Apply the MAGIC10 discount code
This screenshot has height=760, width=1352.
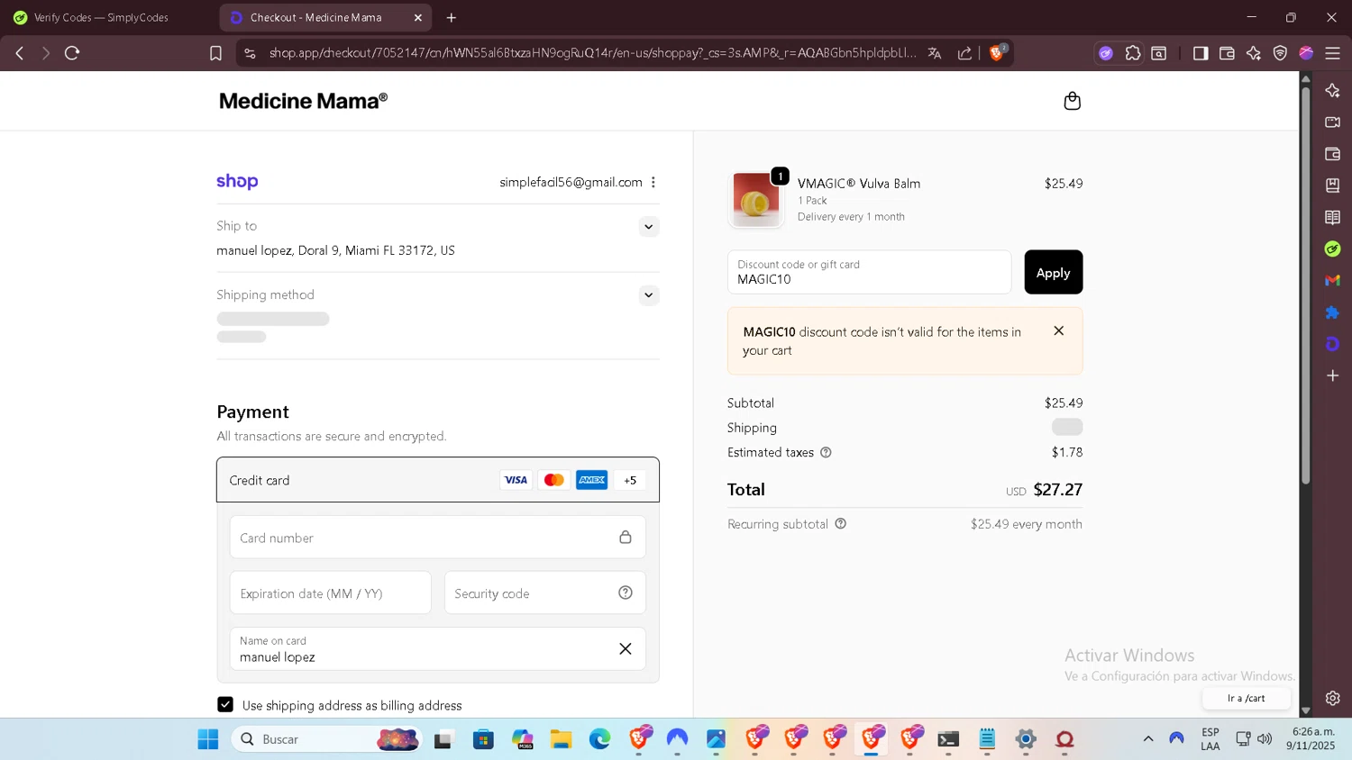(x=1053, y=272)
